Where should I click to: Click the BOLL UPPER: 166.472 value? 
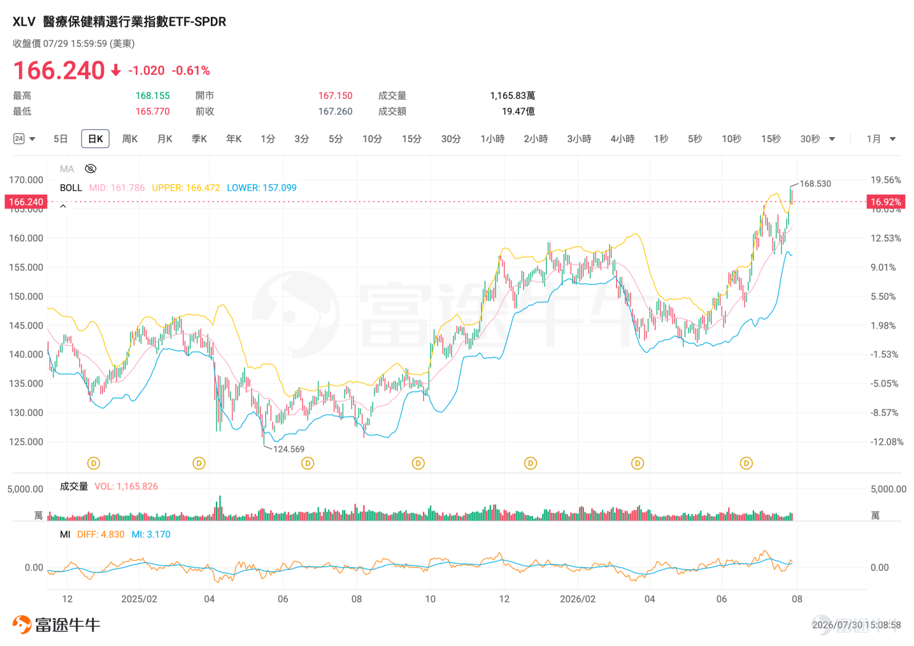(186, 188)
